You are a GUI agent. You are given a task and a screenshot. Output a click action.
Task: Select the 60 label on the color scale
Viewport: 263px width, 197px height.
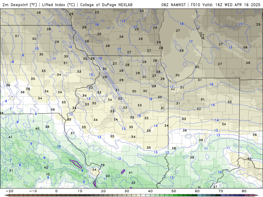point(197,191)
